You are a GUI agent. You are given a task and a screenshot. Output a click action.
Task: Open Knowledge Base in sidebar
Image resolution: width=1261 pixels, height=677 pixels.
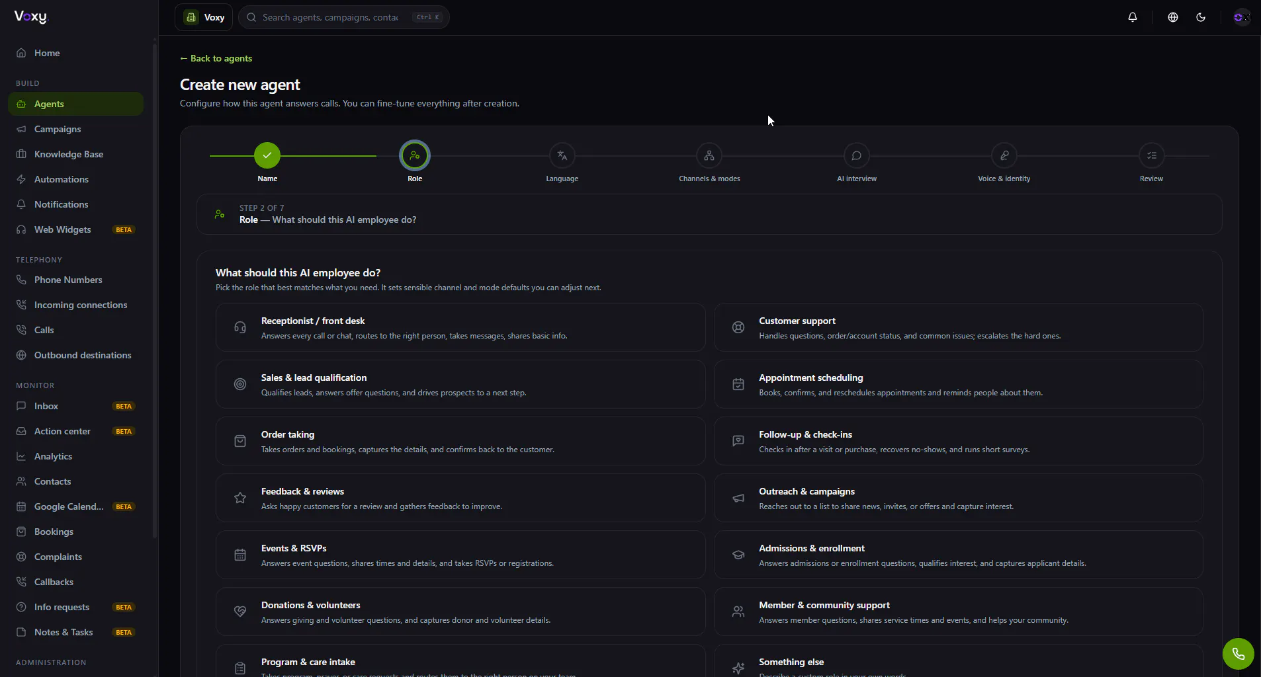[75, 154]
